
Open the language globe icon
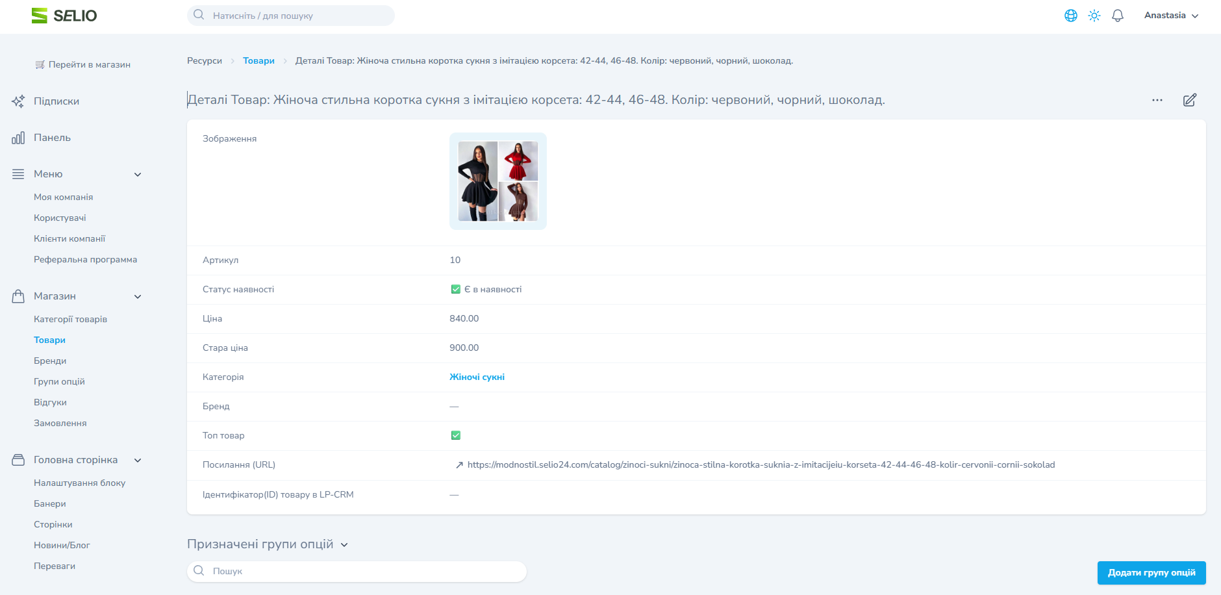pyautogui.click(x=1071, y=16)
